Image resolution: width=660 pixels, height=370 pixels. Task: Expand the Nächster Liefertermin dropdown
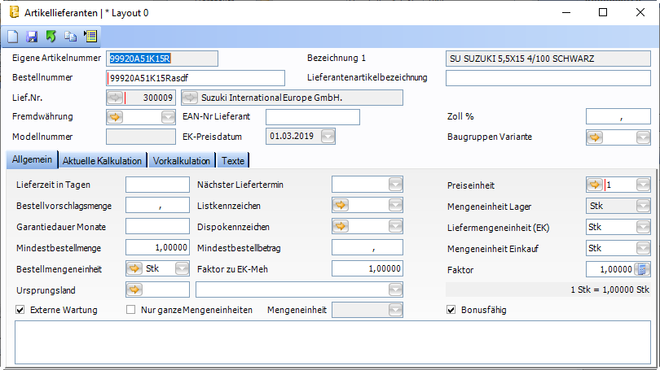pyautogui.click(x=395, y=185)
